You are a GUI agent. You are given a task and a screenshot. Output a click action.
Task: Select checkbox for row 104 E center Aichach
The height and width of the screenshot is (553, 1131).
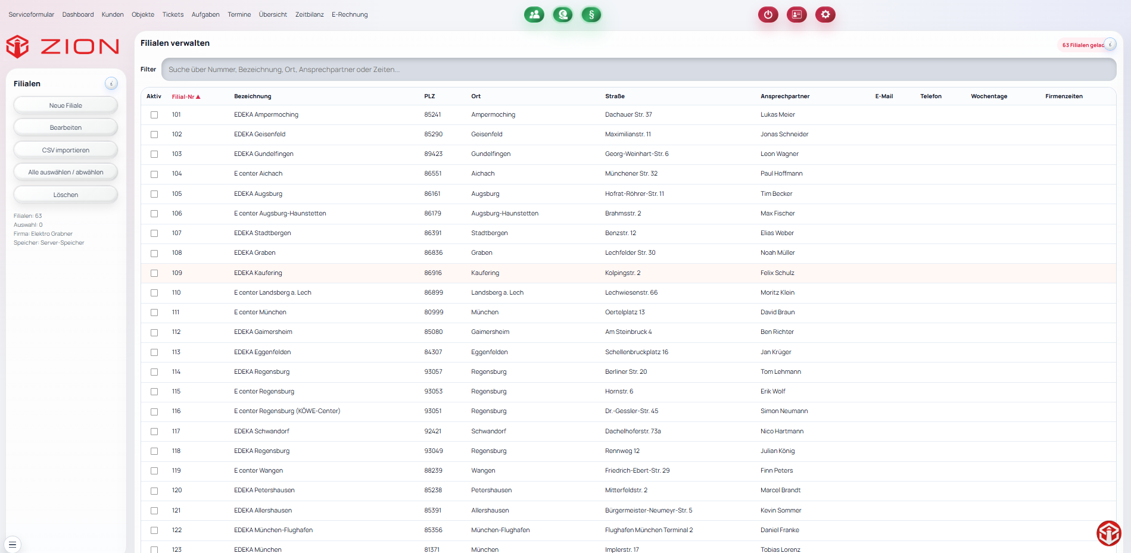click(154, 174)
